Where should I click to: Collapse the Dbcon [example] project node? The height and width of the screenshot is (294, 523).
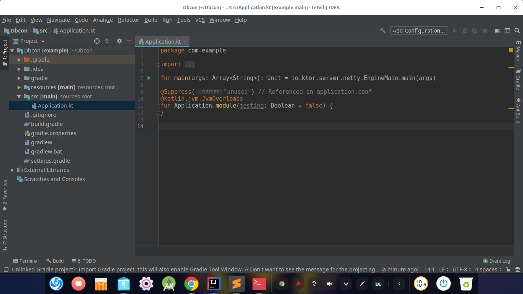tap(12, 50)
